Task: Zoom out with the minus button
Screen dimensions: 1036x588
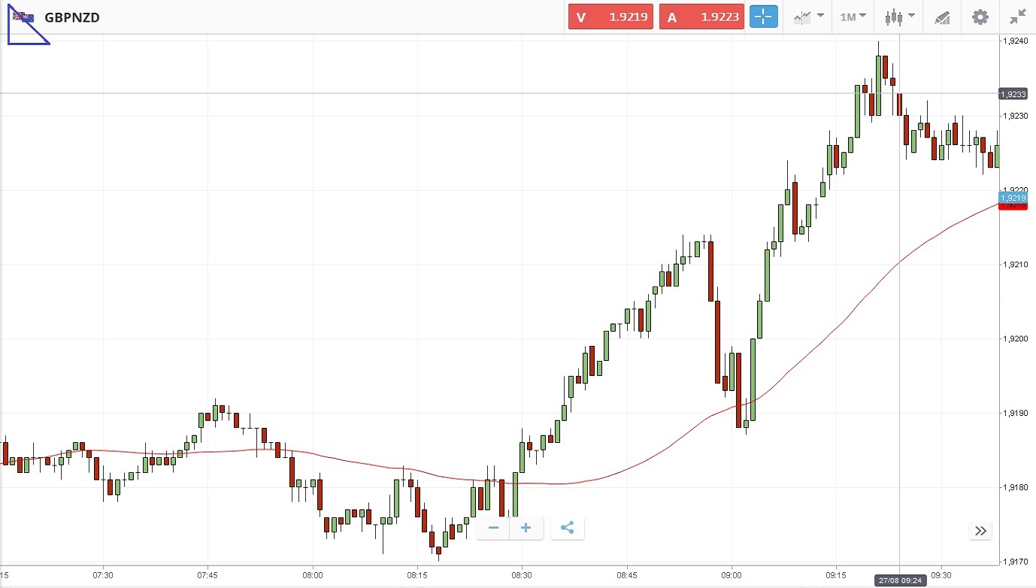Action: 493,528
